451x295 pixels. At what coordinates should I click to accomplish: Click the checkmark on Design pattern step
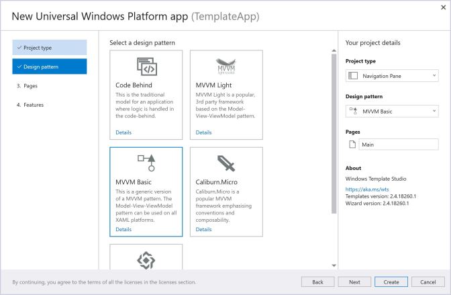[x=19, y=67]
